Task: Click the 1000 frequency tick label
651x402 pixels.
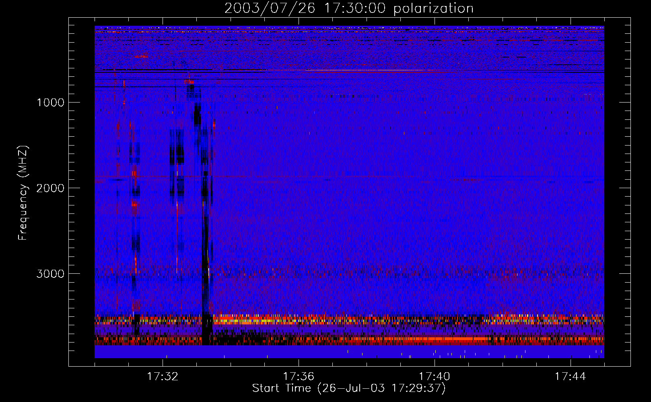Action: pyautogui.click(x=50, y=103)
